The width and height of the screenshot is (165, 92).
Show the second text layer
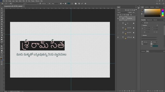click(118, 23)
